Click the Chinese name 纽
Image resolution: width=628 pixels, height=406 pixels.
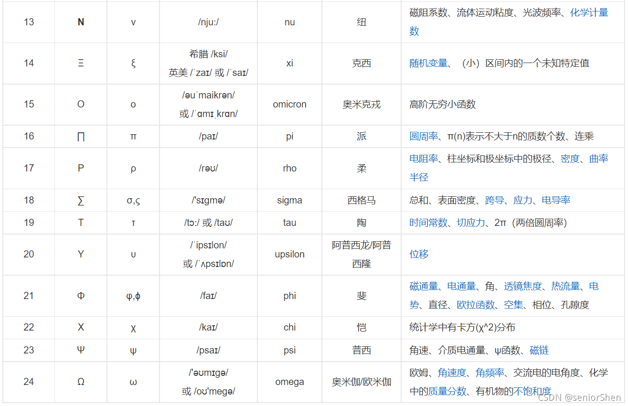(362, 22)
